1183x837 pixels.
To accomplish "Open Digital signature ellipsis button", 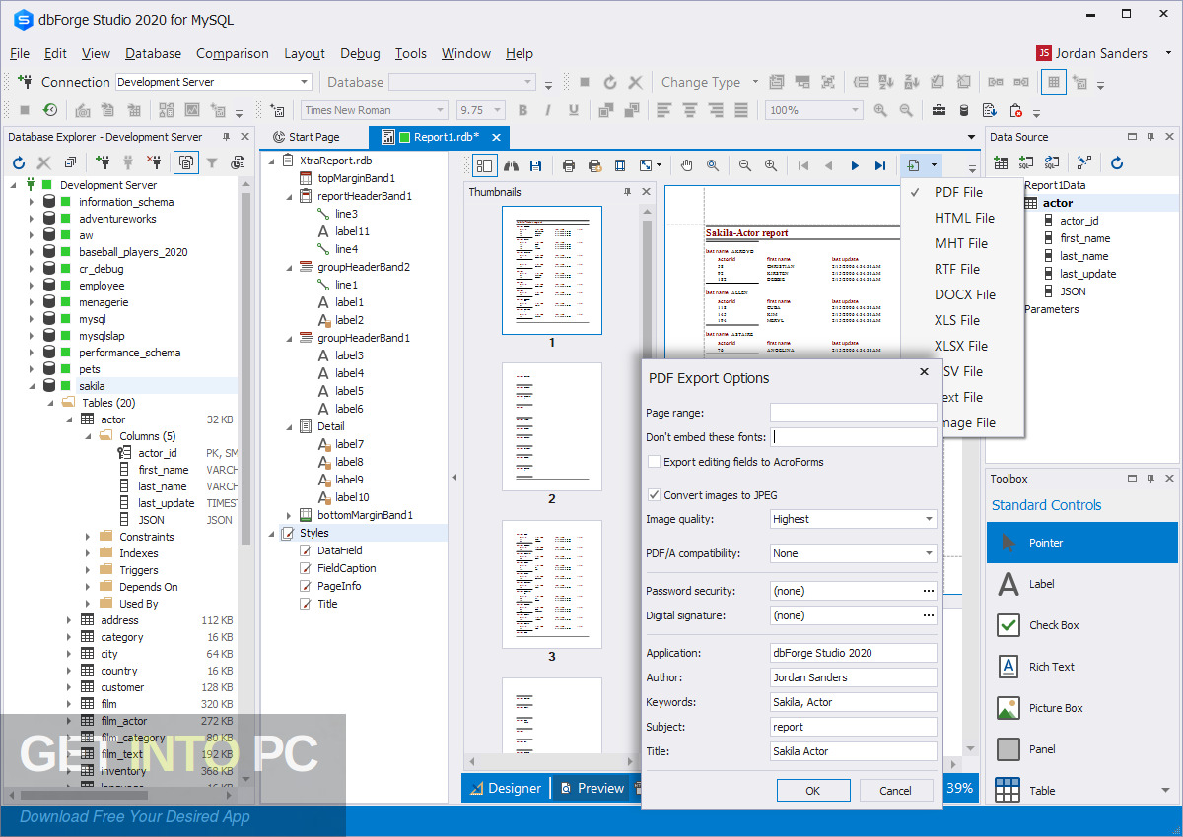I will [x=928, y=615].
